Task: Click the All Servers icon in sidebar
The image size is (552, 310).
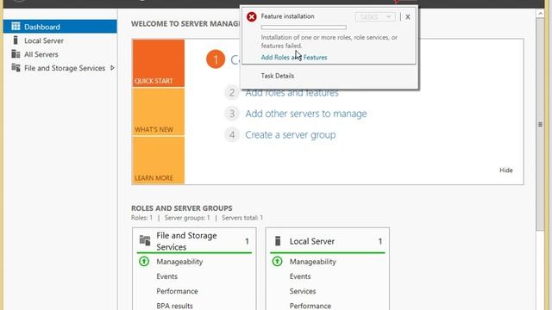Action: (16, 53)
